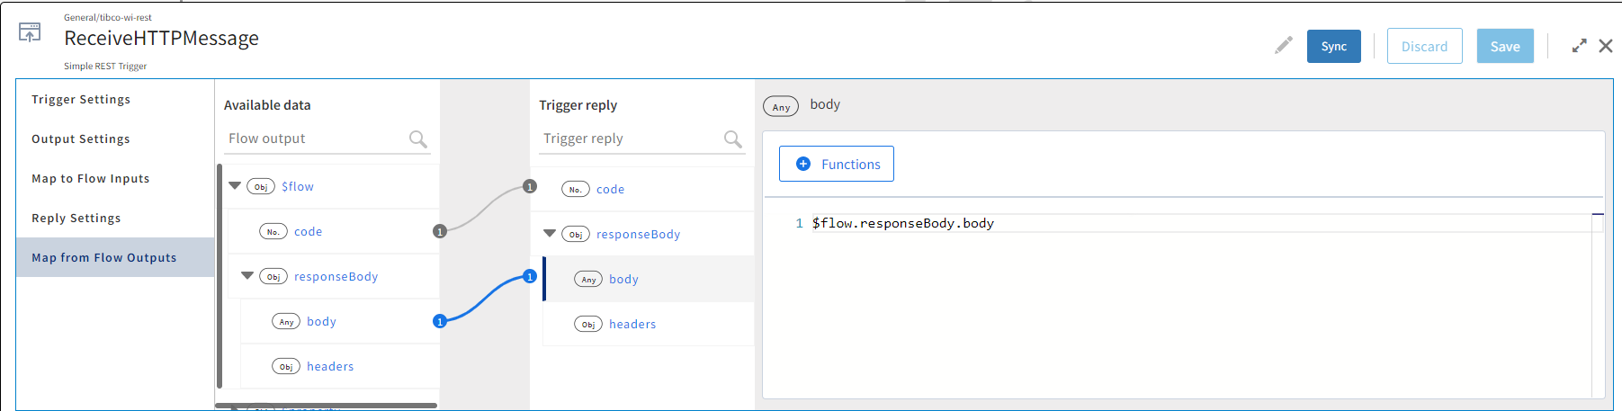Click into the Flow output search field
The width and height of the screenshot is (1622, 411).
[315, 138]
